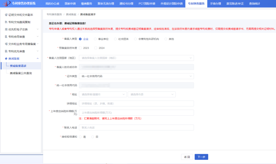Viewport: 276px width, 164px height.
Task: Check the 2024 year checkbox
Action: (96, 48)
